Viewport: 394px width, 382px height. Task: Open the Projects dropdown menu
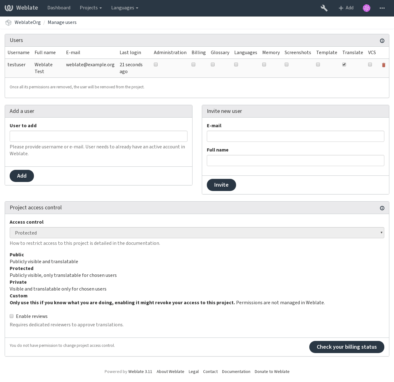pos(91,8)
